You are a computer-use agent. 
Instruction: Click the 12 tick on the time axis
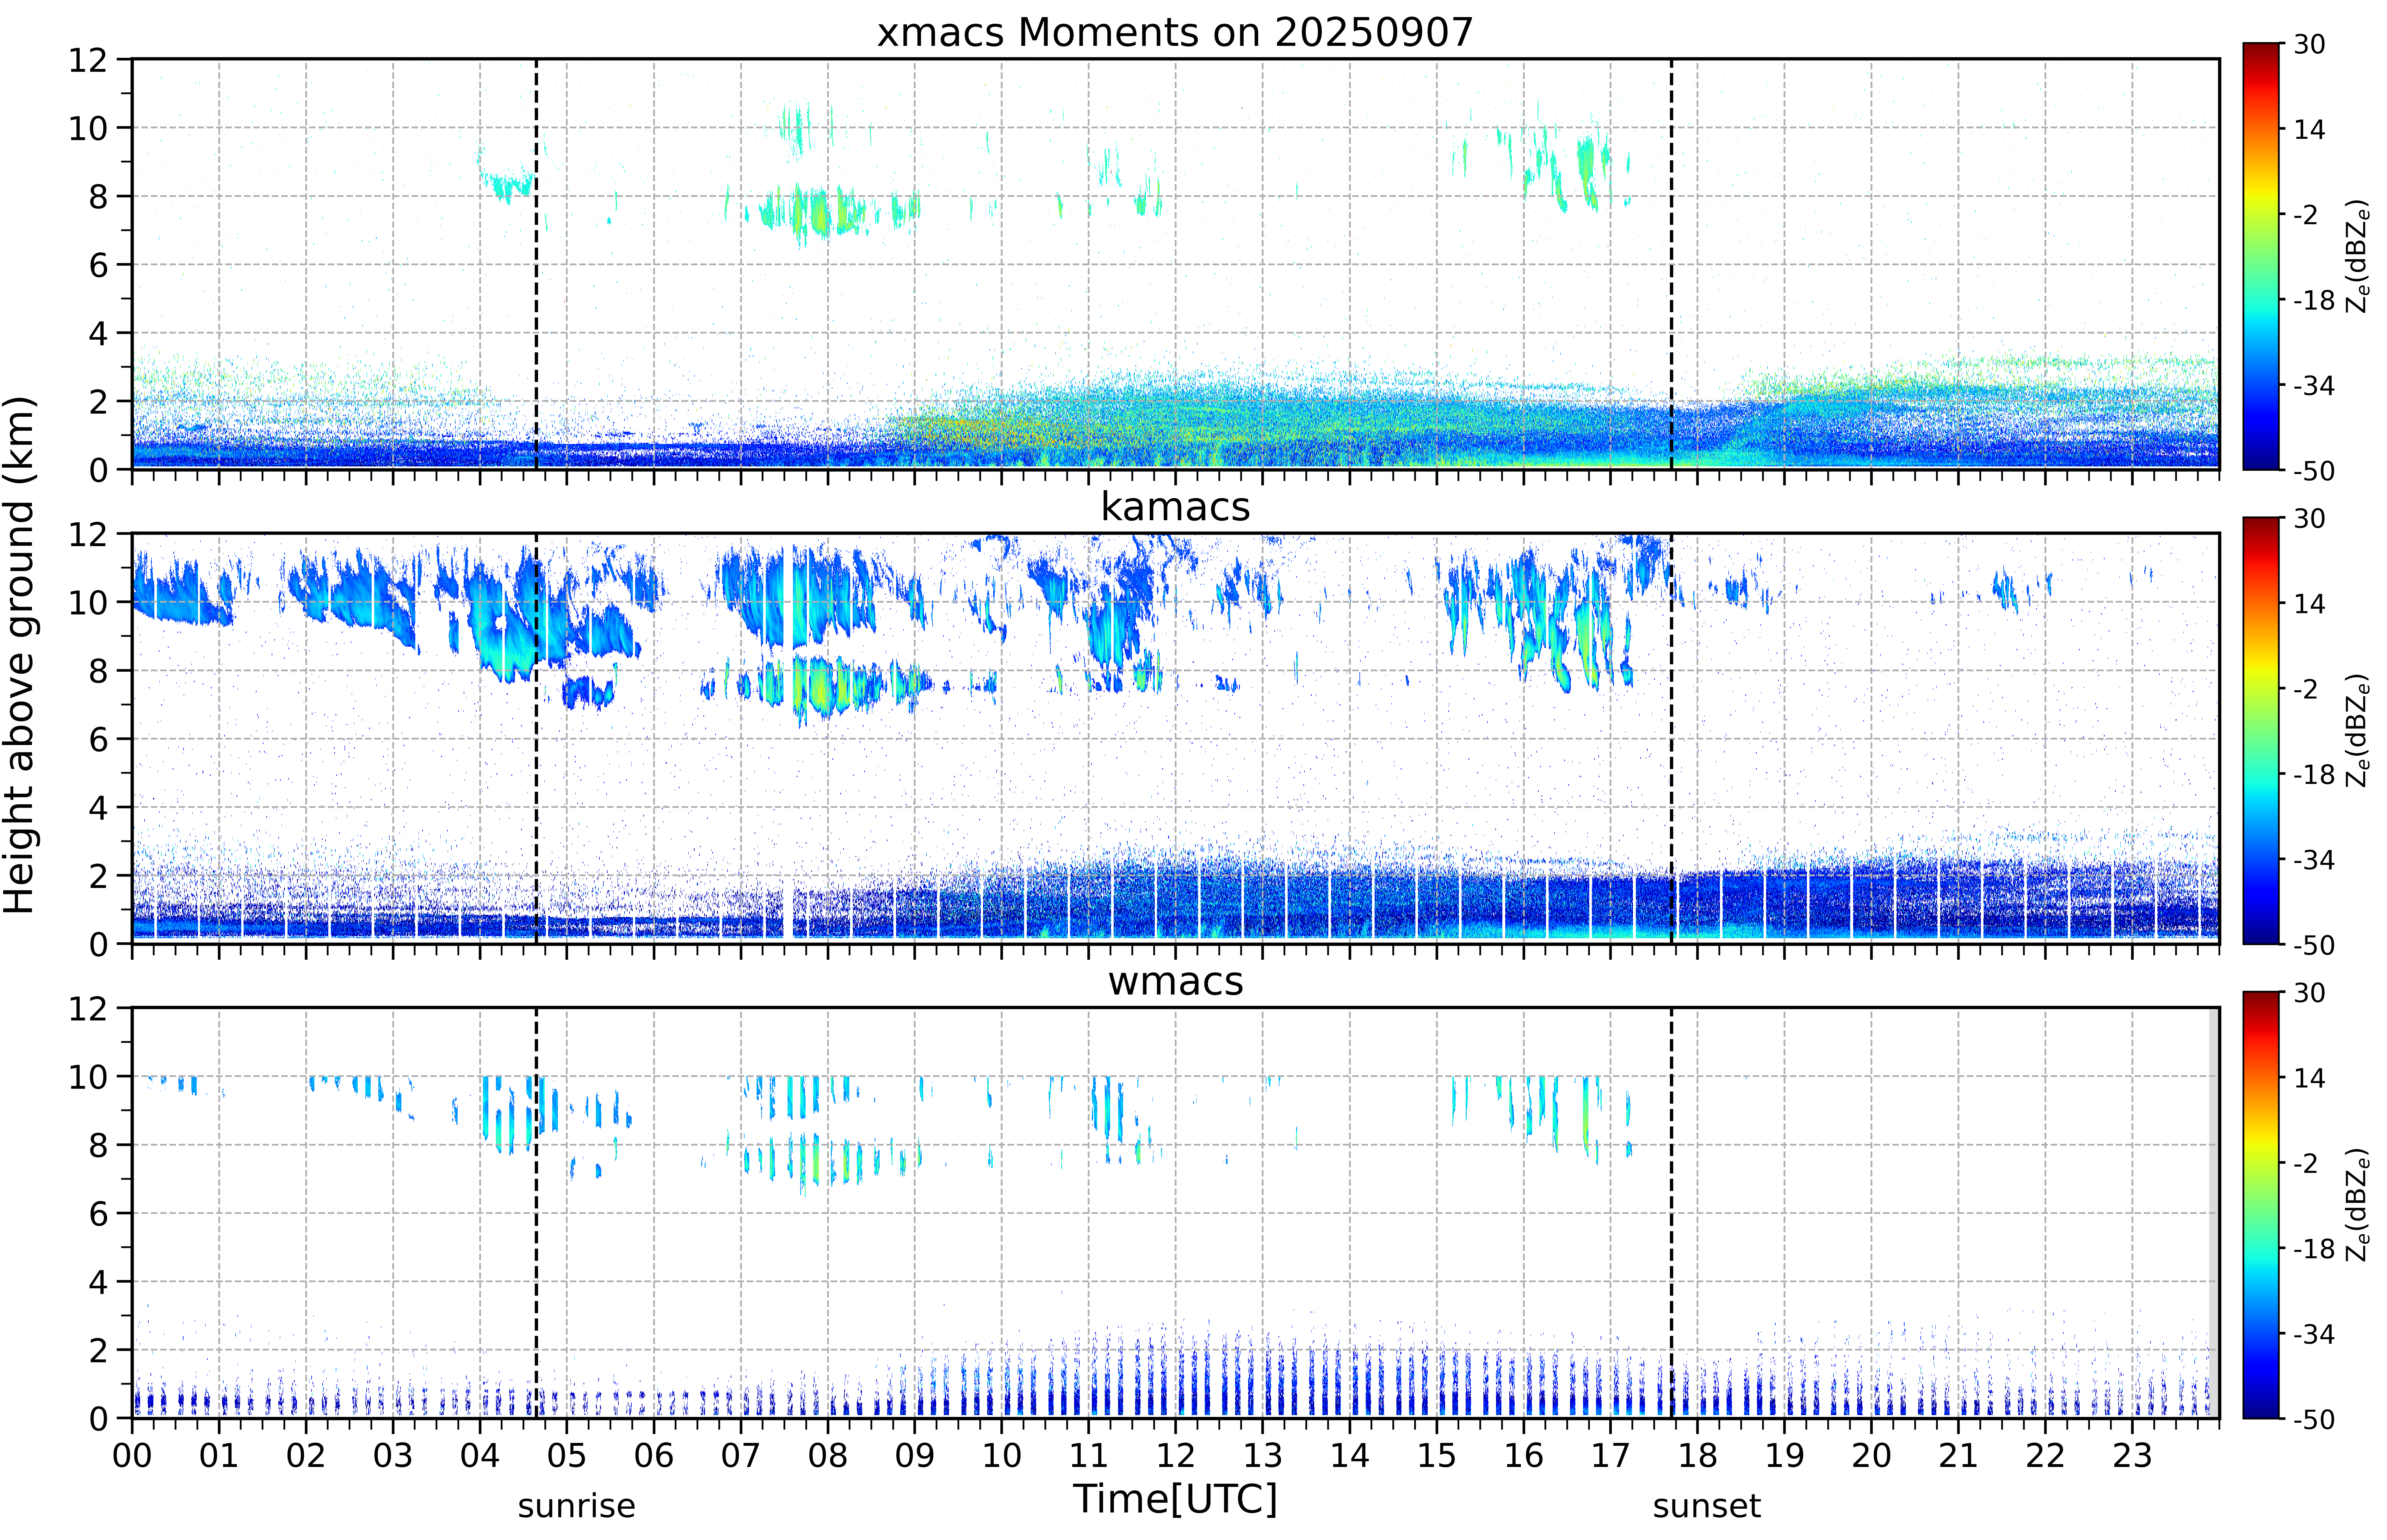click(x=1175, y=1455)
